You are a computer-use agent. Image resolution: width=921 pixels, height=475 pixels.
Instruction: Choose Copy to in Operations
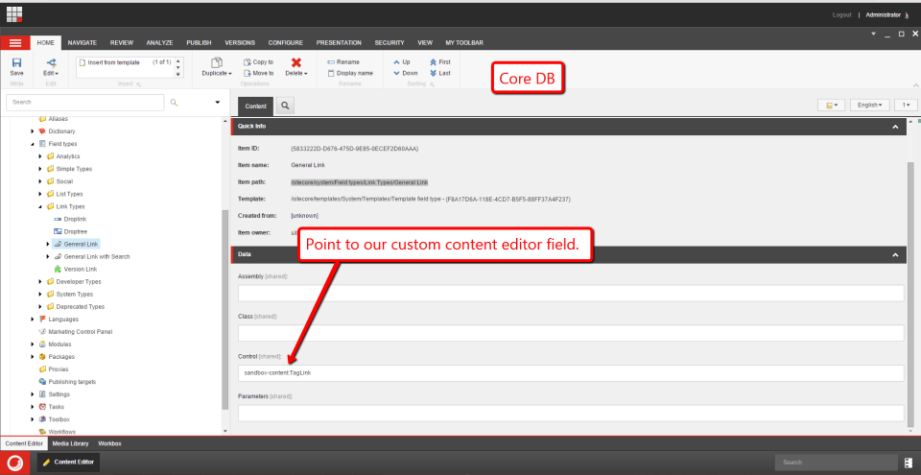[x=258, y=61]
